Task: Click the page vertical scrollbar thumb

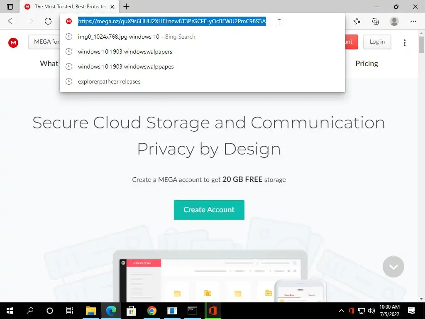Action: pyautogui.click(x=422, y=44)
